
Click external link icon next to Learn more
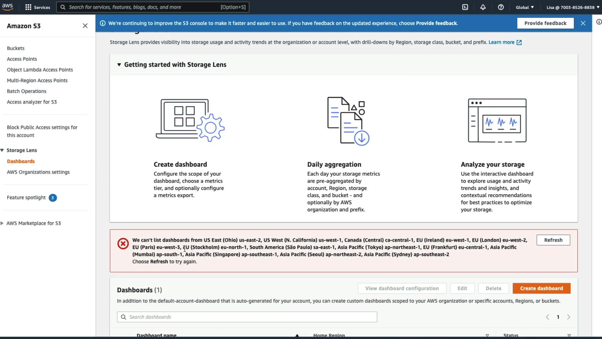[x=519, y=42]
